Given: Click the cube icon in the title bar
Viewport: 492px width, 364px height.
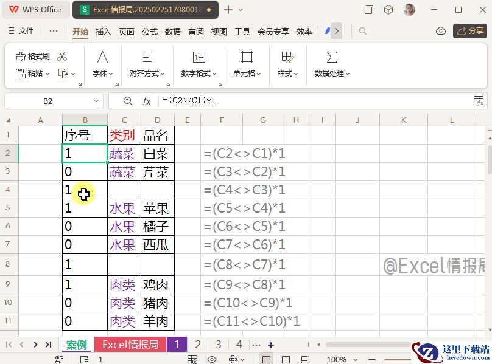Looking at the screenshot, I should point(388,10).
